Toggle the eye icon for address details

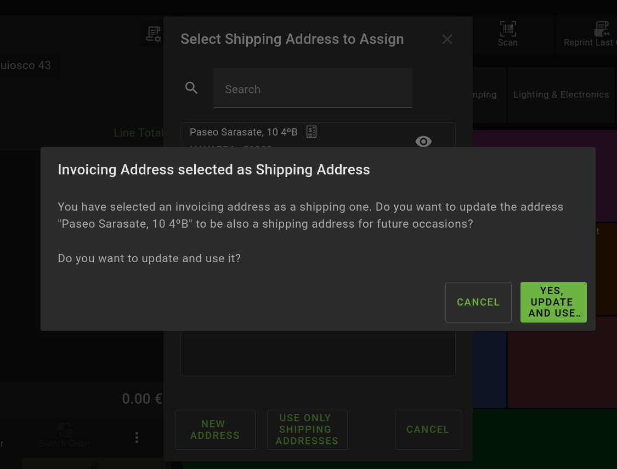423,142
